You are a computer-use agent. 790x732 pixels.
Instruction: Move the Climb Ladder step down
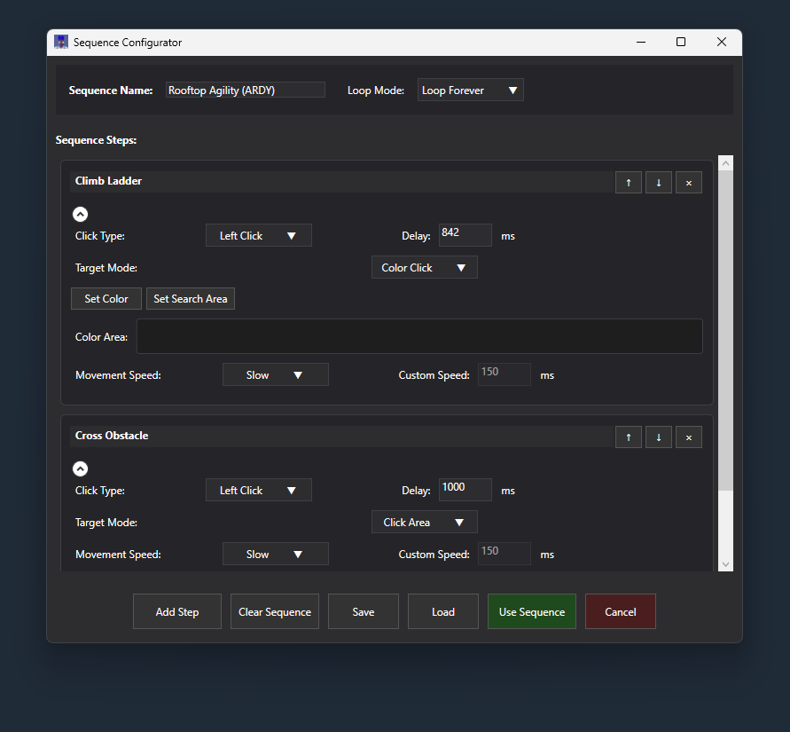pyautogui.click(x=659, y=182)
